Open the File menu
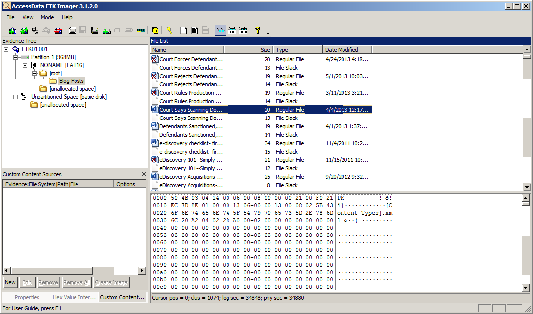 pos(10,17)
